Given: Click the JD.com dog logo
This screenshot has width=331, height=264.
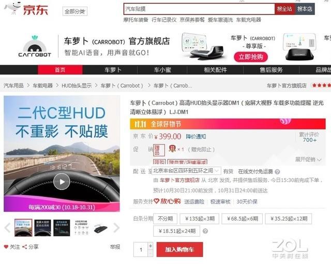Looking at the screenshot, I should tap(12, 8).
